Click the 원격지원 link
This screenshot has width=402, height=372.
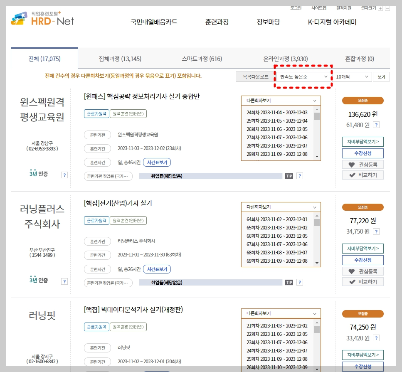point(343,8)
